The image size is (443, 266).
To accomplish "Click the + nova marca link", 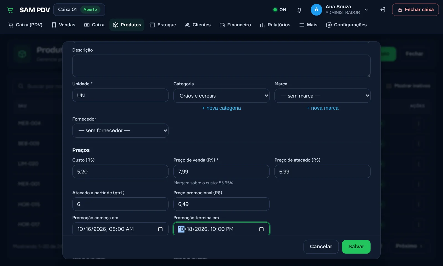I will [x=322, y=108].
